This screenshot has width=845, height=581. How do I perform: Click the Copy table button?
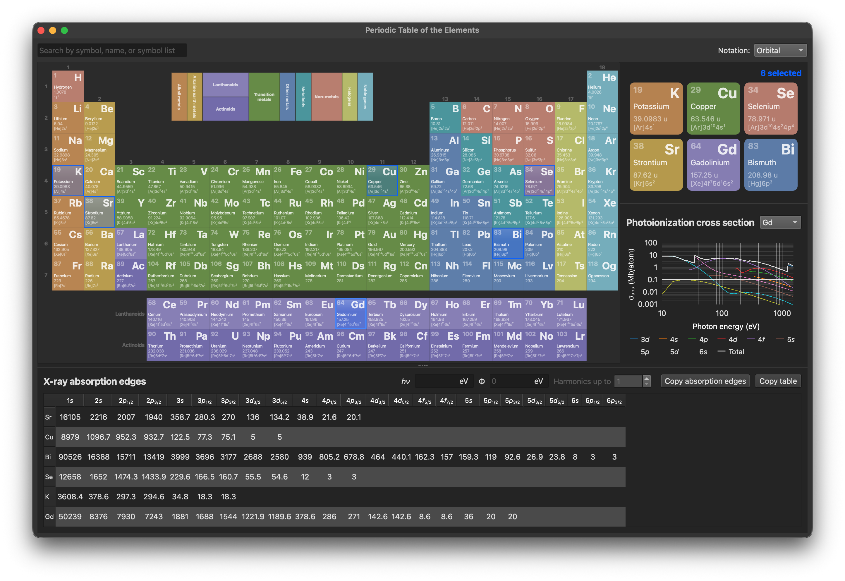[778, 381]
